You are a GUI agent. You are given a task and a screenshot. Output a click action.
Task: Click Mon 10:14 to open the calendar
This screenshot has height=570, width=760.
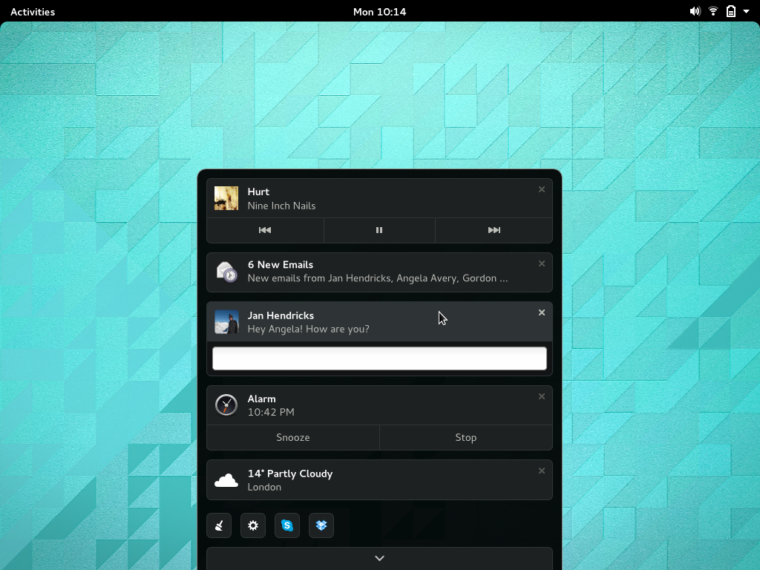click(x=379, y=11)
